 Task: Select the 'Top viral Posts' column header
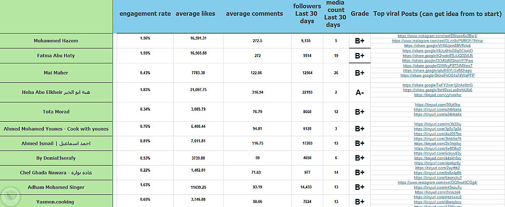click(x=437, y=14)
